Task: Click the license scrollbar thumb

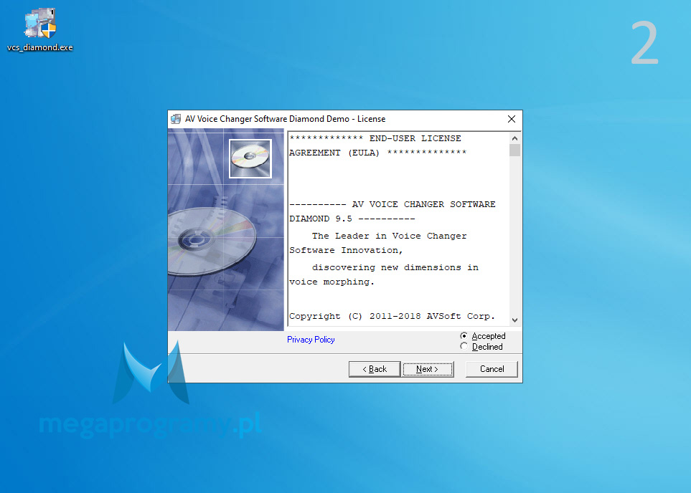Action: pos(514,150)
